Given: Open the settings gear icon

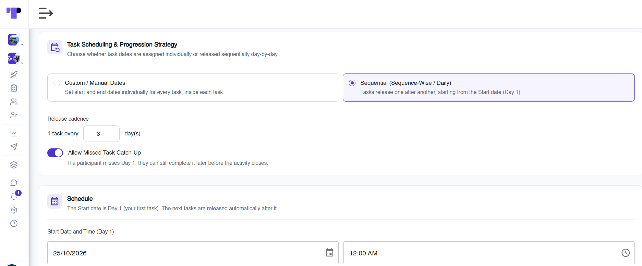Looking at the screenshot, I should (14, 210).
